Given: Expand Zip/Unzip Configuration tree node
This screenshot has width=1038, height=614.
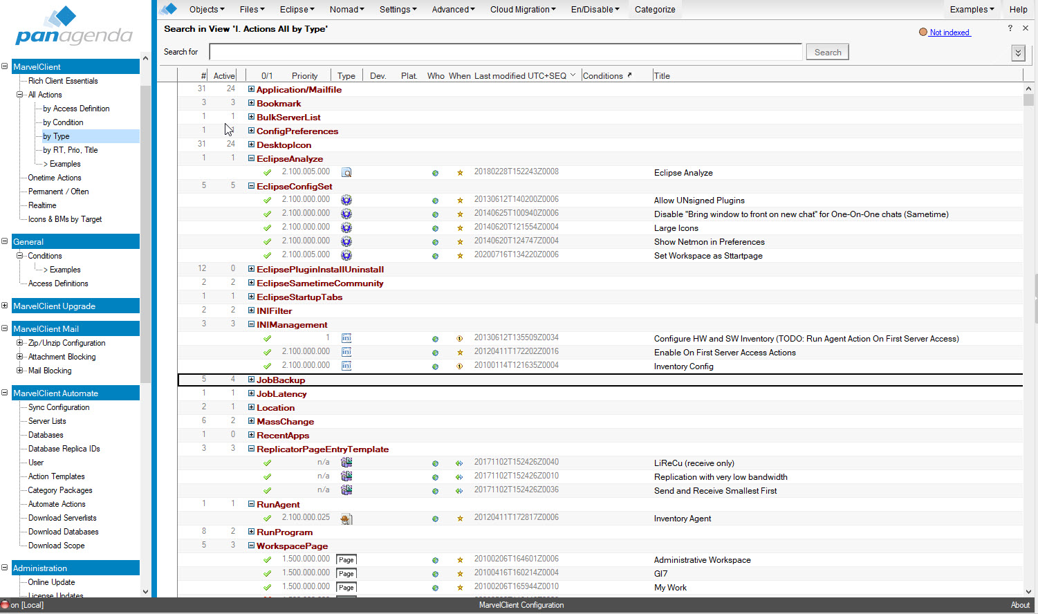Looking at the screenshot, I should [20, 343].
